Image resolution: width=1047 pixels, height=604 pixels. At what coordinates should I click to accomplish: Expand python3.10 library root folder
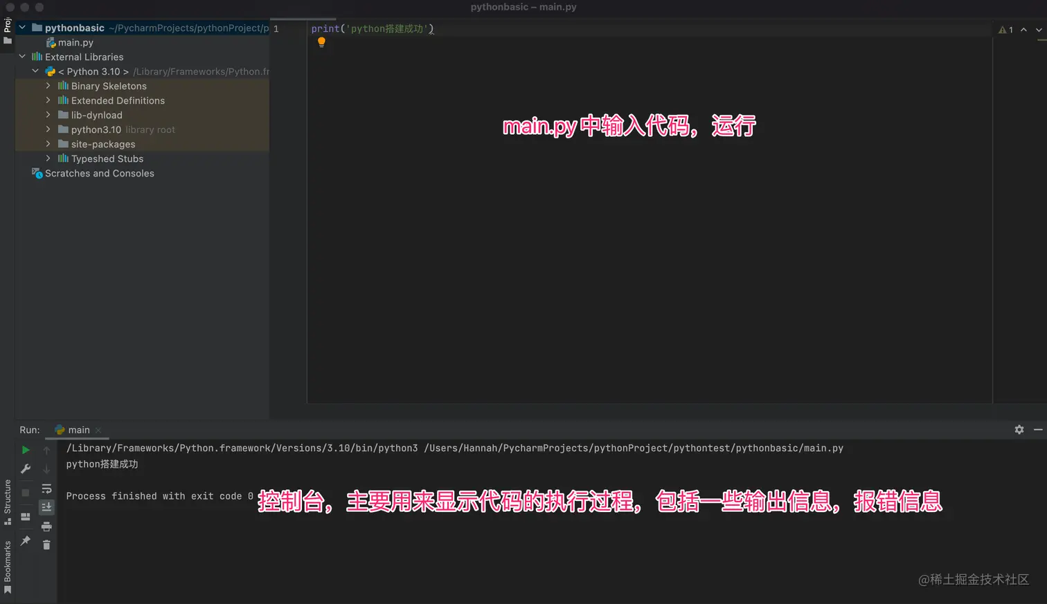click(48, 129)
